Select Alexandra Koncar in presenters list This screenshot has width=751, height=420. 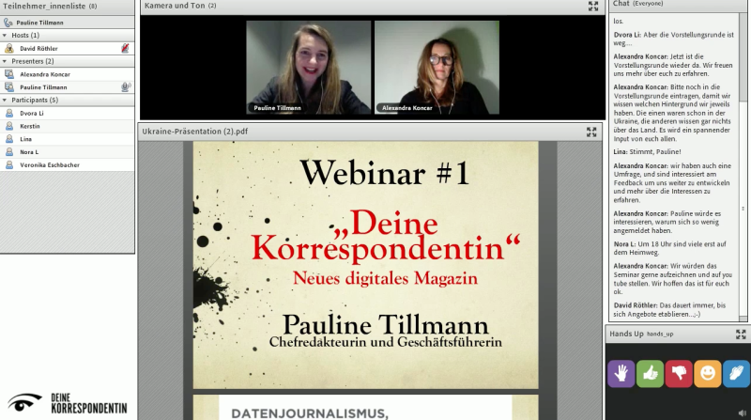[67, 74]
